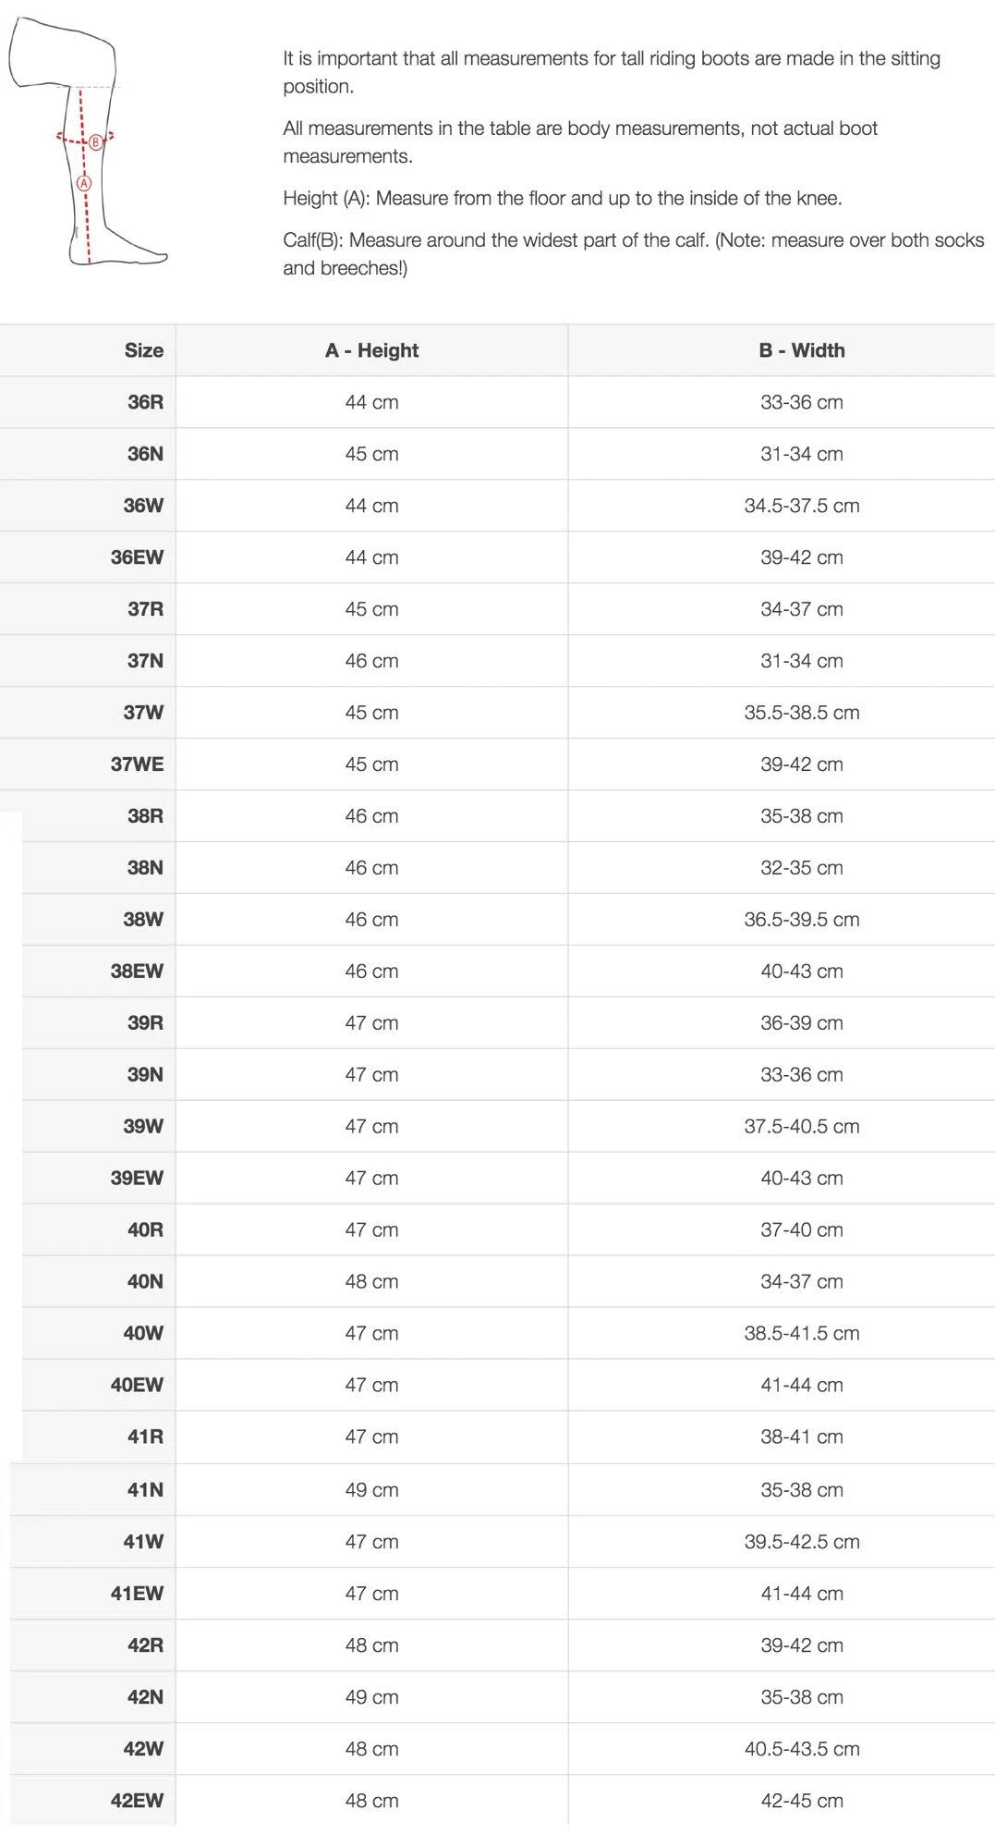995x1834 pixels.
Task: Click the A - Height column header
Action: pos(371,350)
